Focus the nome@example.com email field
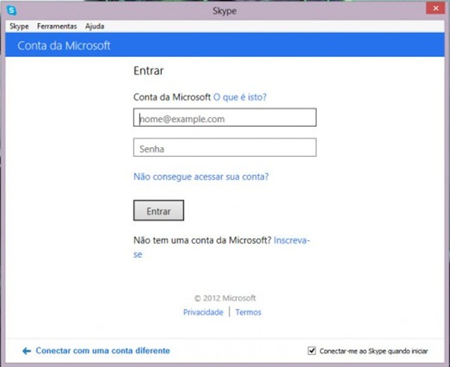This screenshot has height=367, width=450. (224, 118)
